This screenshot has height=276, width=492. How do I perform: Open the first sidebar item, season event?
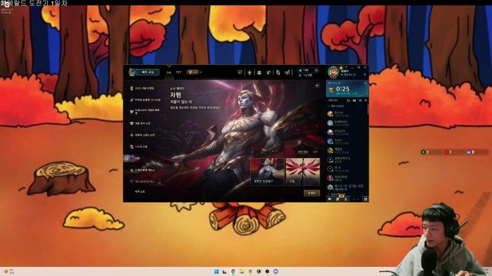144,89
